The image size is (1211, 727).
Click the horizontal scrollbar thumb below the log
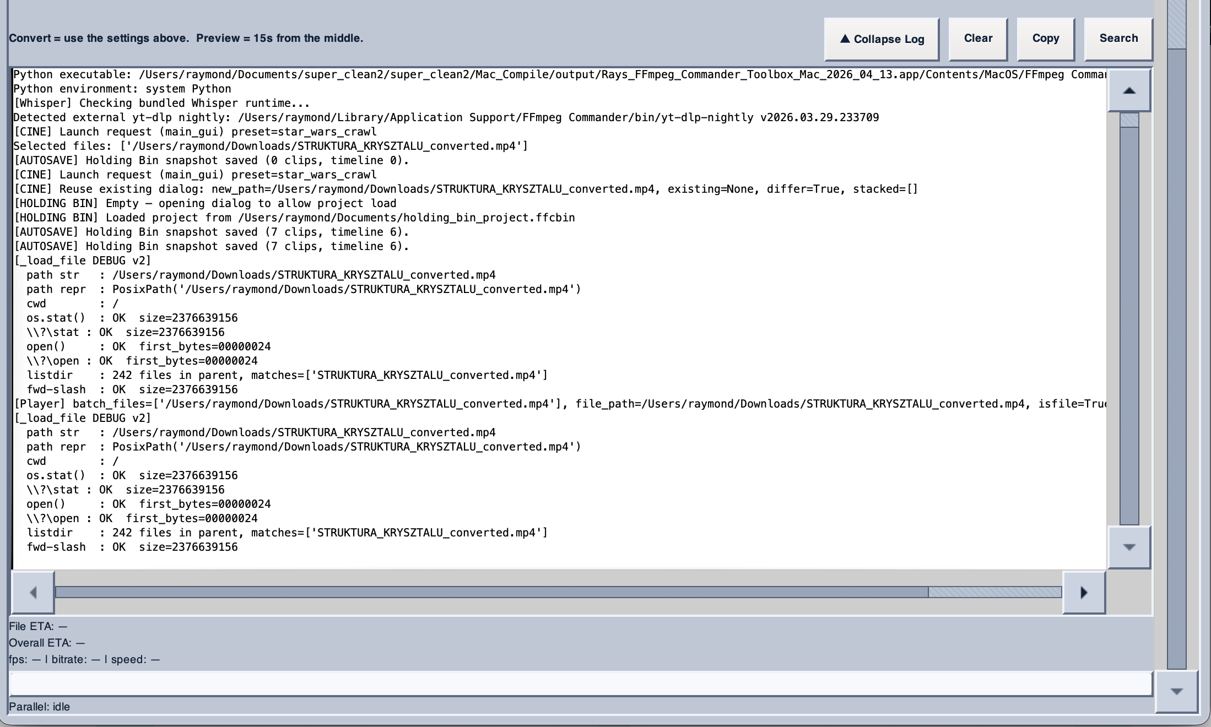490,592
